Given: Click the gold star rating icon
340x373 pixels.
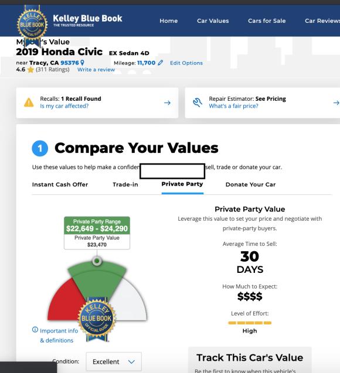Looking at the screenshot, I should click(x=30, y=70).
